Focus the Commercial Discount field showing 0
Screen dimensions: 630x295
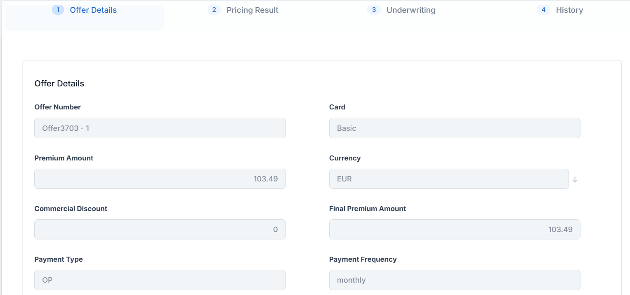tap(160, 230)
